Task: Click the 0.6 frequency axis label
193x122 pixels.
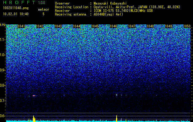Action: tap(3, 116)
